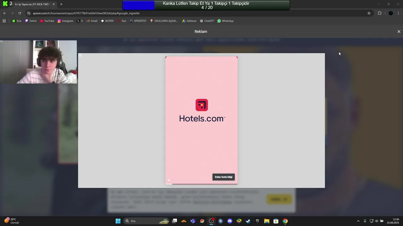Go back with the browser back arrow
403x226 pixels.
tap(4, 13)
